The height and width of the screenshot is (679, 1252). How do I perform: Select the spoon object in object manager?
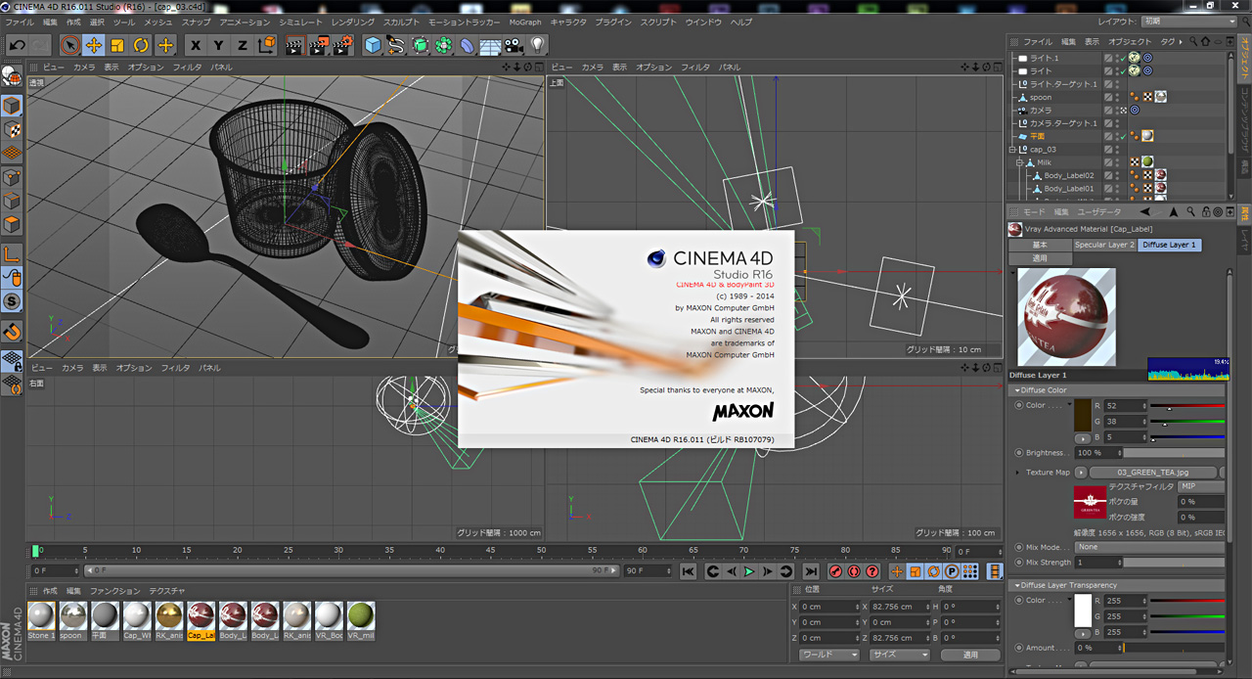(x=1040, y=98)
